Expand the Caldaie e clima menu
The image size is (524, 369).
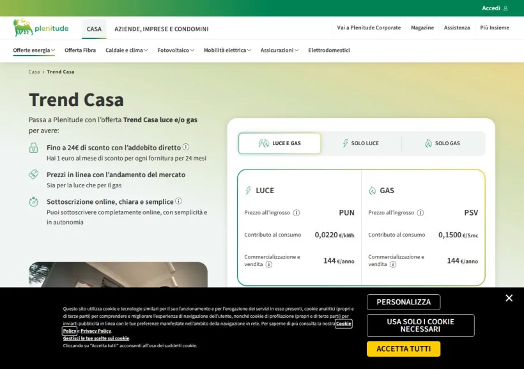[x=127, y=50]
